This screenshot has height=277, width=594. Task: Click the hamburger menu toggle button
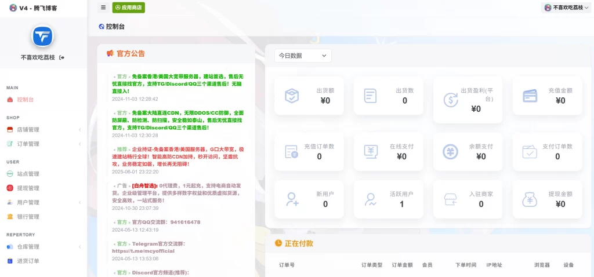point(103,8)
